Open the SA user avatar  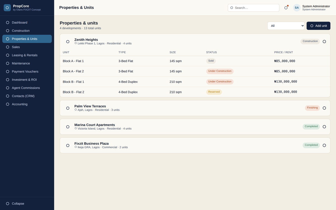click(297, 8)
